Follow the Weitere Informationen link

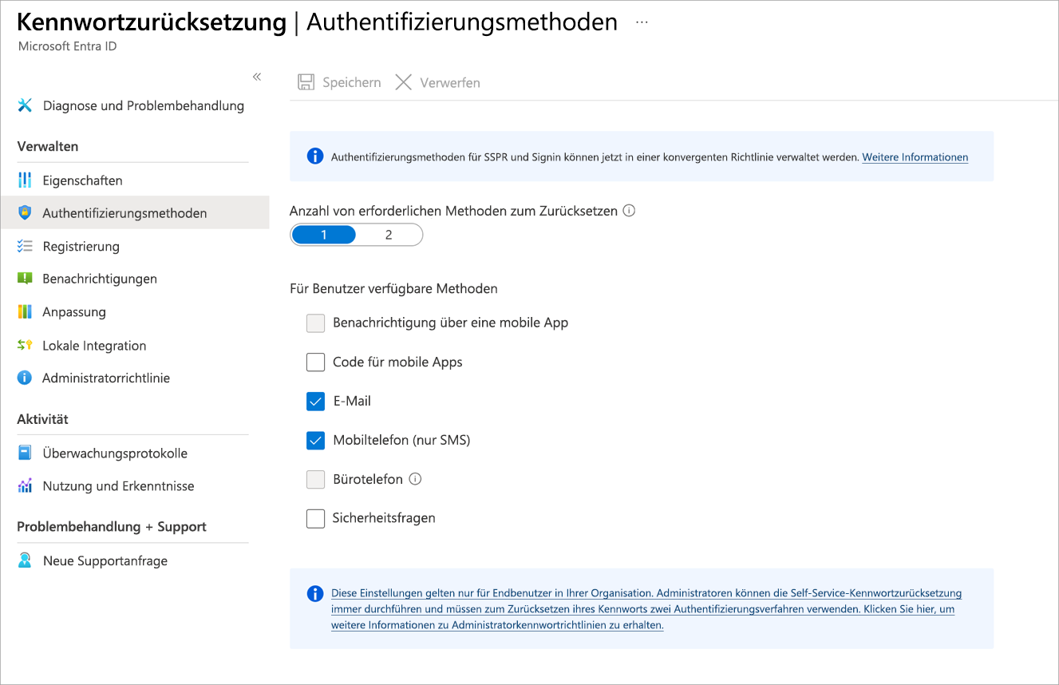[x=915, y=157]
